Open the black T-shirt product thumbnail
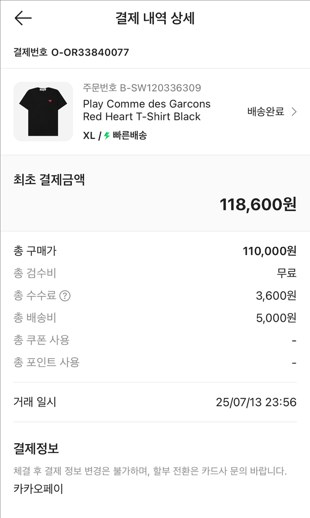 coord(43,111)
